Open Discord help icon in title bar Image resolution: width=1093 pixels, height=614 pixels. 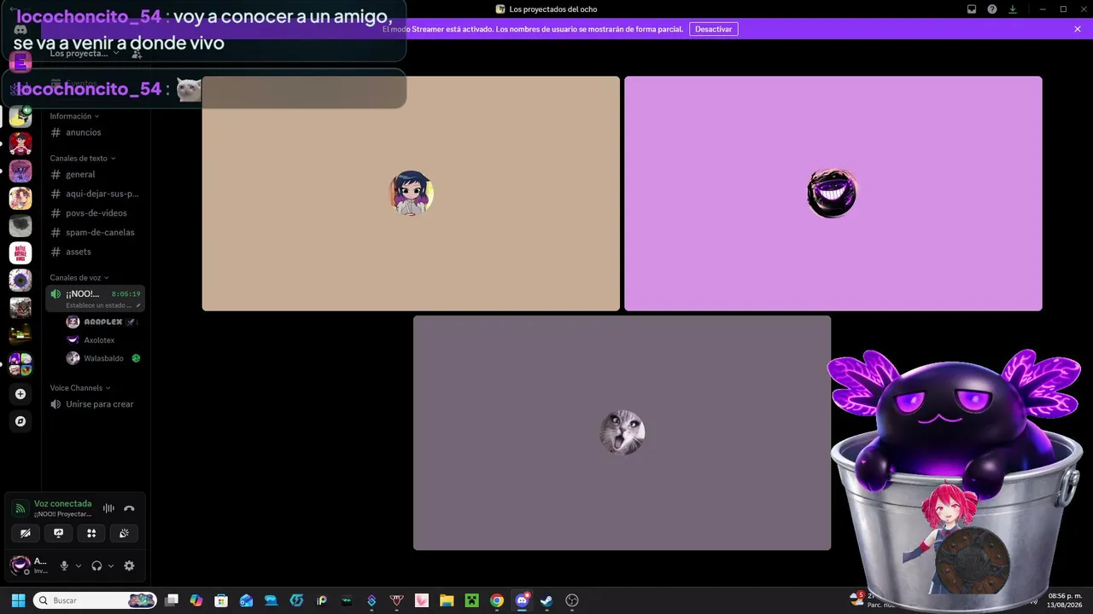[992, 9]
